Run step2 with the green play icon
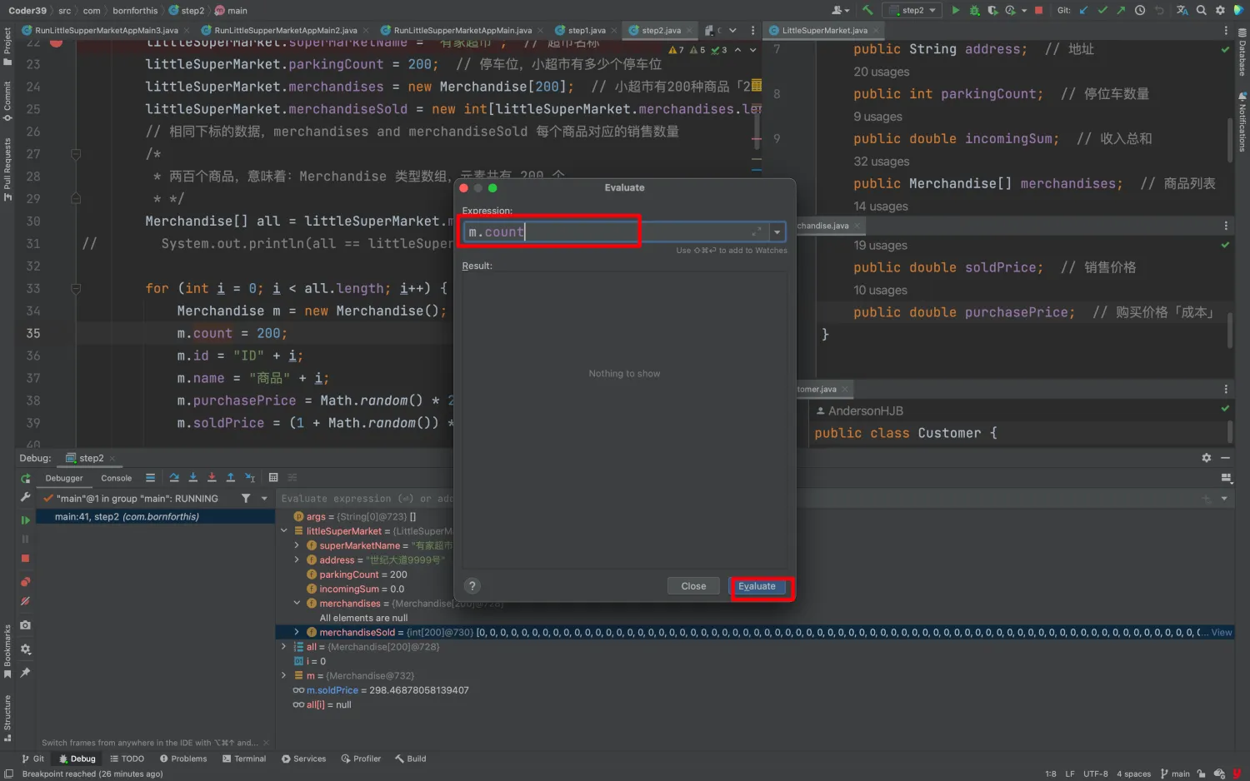 pos(956,10)
